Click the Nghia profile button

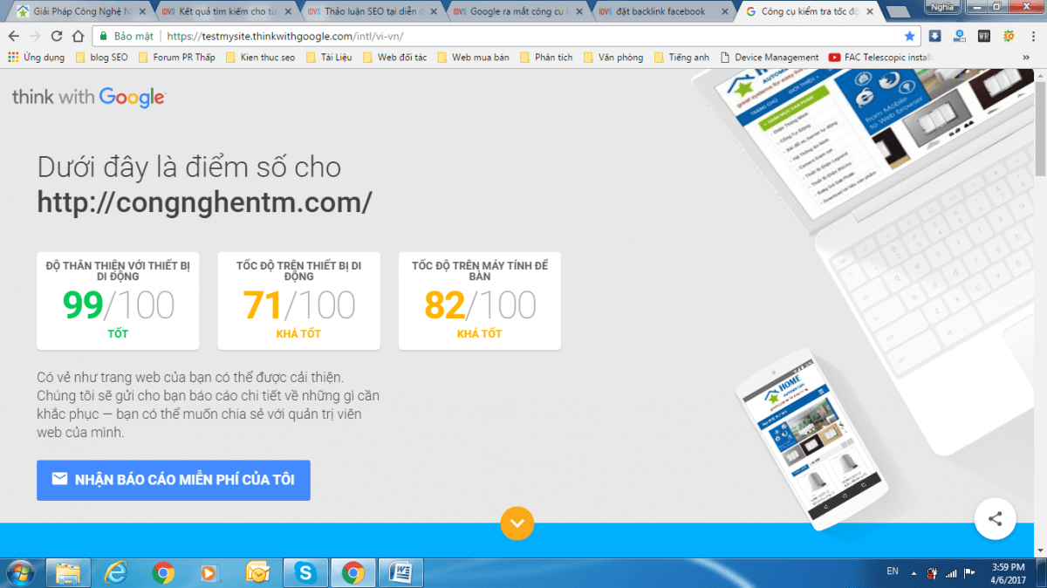point(941,5)
